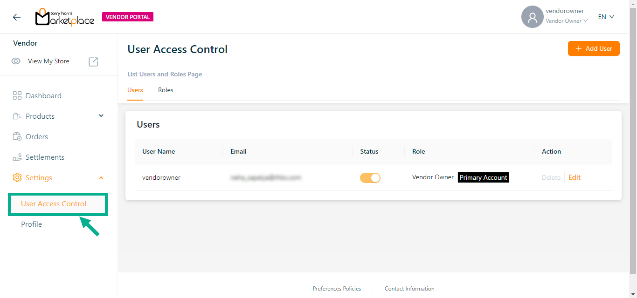Click the Settings gear icon
This screenshot has height=298, width=637.
coord(17,178)
